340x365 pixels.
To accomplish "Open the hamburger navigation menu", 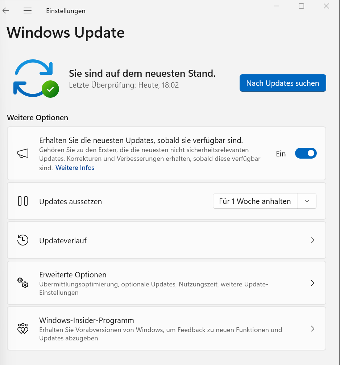I will (27, 11).
